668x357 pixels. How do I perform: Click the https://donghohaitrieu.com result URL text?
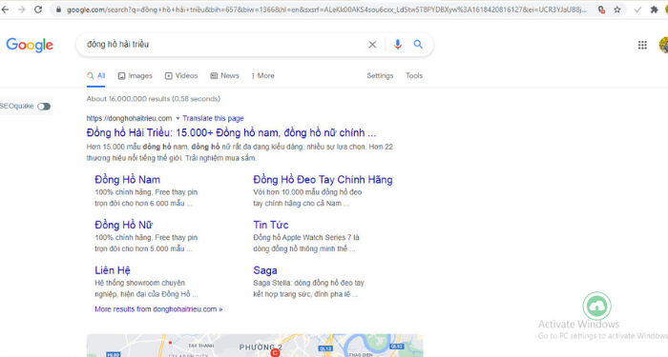click(129, 119)
